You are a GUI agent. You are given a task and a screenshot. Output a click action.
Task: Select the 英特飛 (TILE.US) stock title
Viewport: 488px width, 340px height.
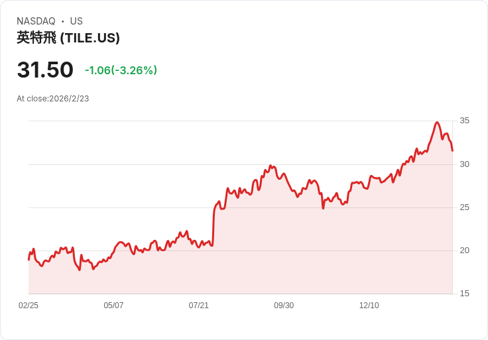point(68,38)
